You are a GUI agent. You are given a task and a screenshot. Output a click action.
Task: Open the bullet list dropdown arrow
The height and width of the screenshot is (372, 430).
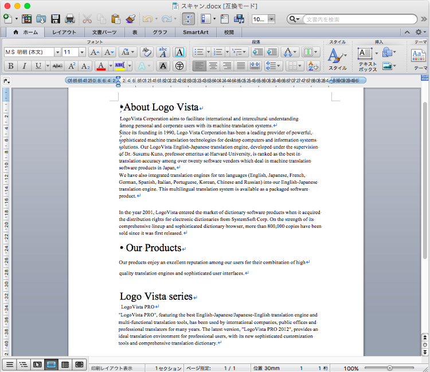click(x=208, y=52)
